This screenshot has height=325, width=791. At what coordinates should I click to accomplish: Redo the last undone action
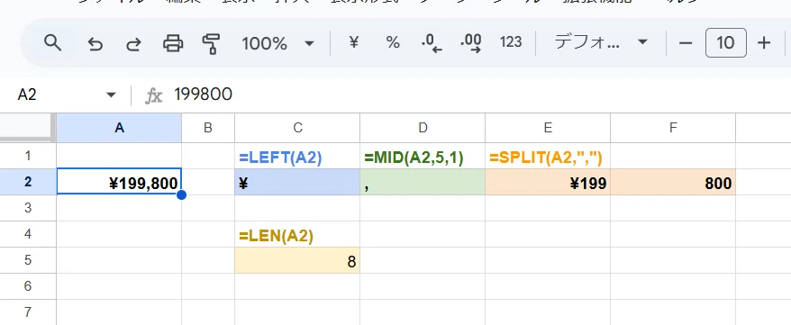click(133, 44)
